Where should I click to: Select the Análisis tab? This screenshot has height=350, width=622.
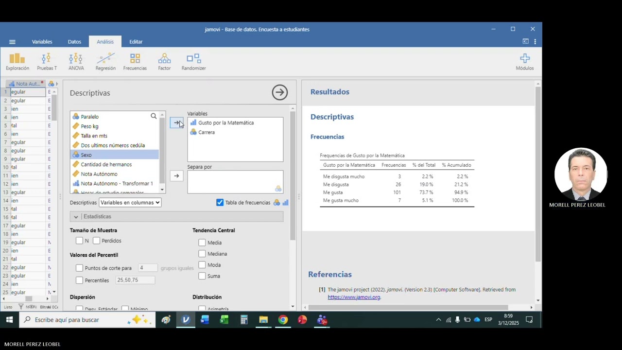click(105, 42)
